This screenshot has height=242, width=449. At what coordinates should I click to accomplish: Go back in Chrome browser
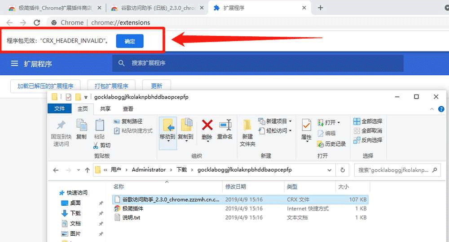click(x=9, y=22)
